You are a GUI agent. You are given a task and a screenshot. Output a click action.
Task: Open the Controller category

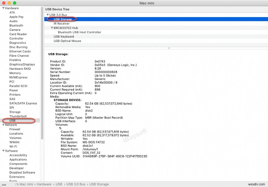pos(16,38)
